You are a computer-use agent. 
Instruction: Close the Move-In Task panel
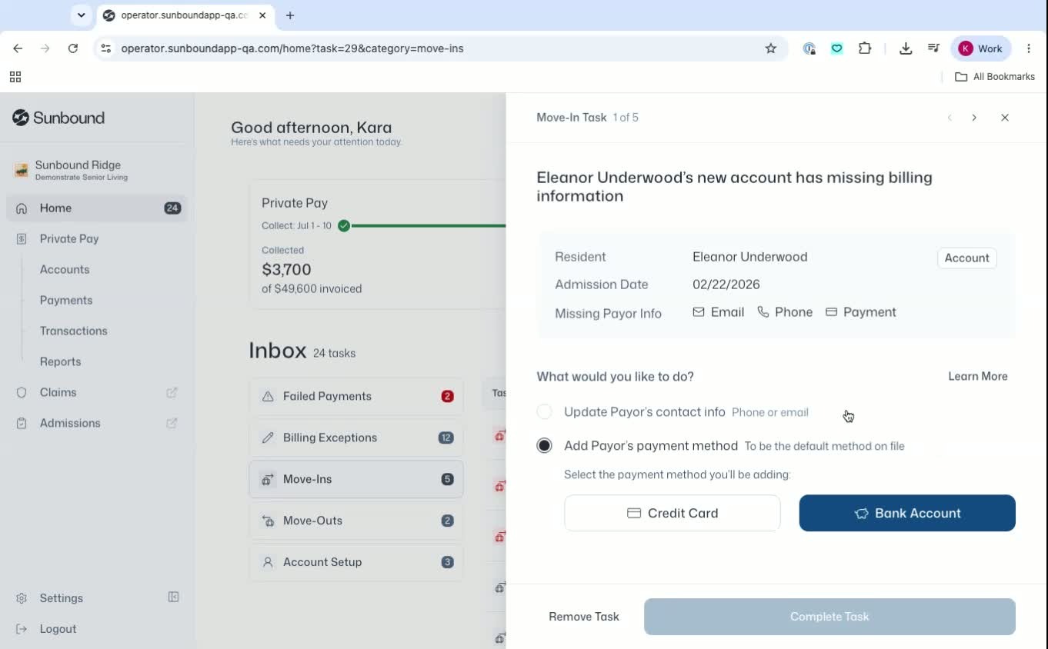[x=1005, y=118]
